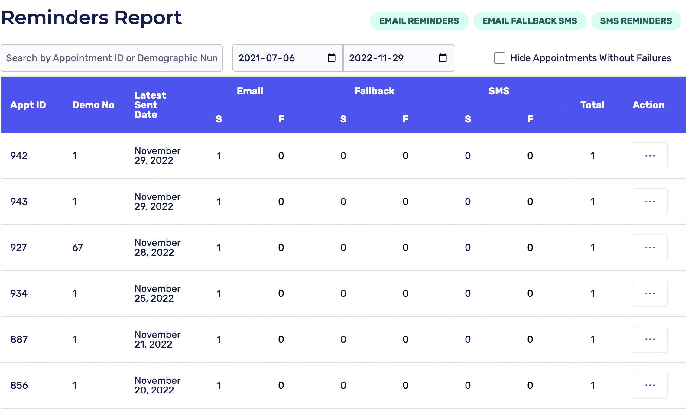Screen dimensions: 688x411
Task: Show action menu for appointment 887
Action: pos(650,339)
